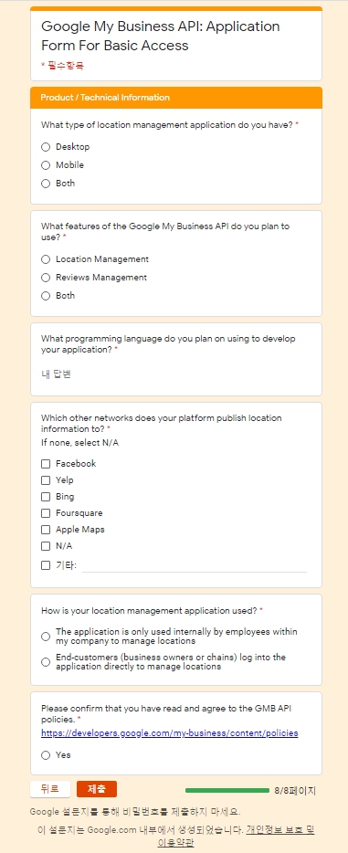The height and width of the screenshot is (853, 348).
Task: Click the programming language answer field
Action: tap(174, 374)
